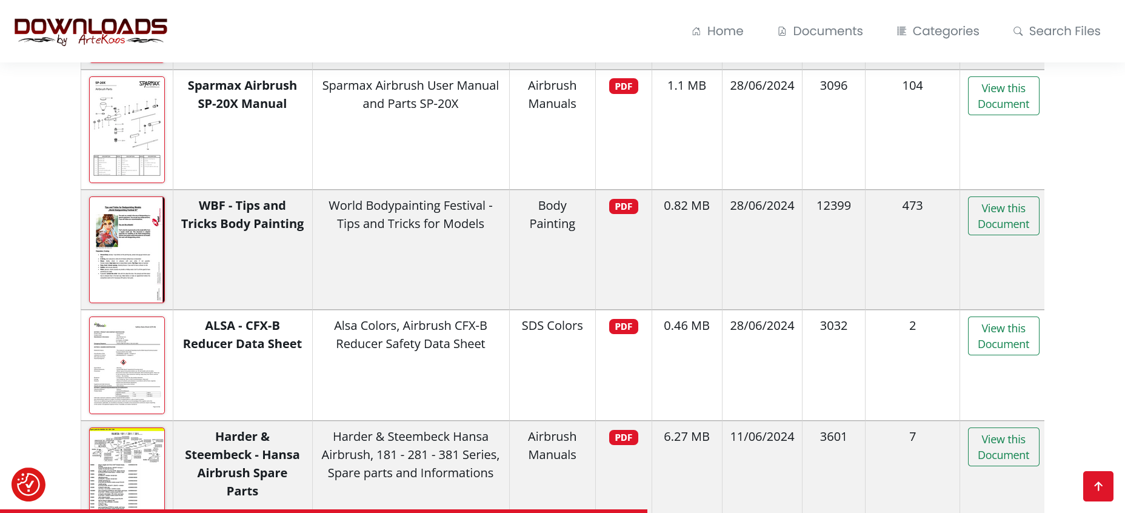Click view count 12399
This screenshot has width=1125, height=513.
(833, 206)
